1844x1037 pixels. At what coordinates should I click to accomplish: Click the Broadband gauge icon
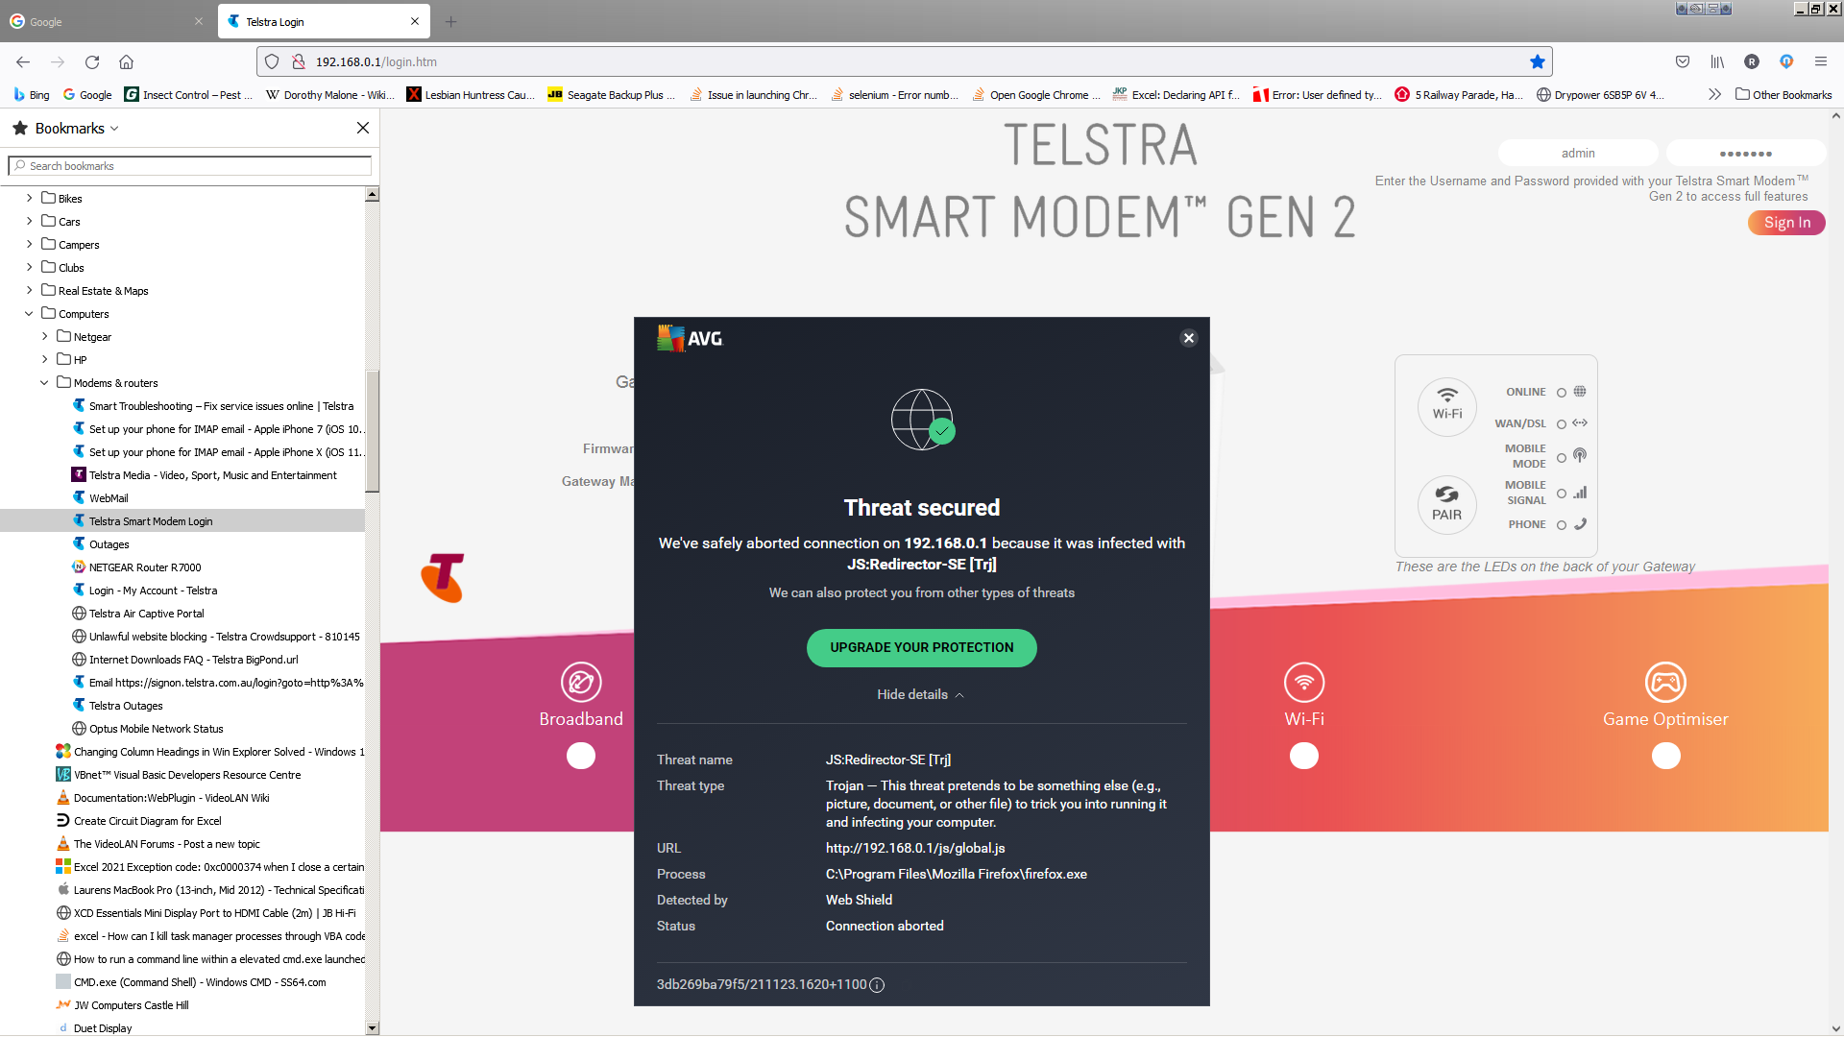click(x=581, y=683)
